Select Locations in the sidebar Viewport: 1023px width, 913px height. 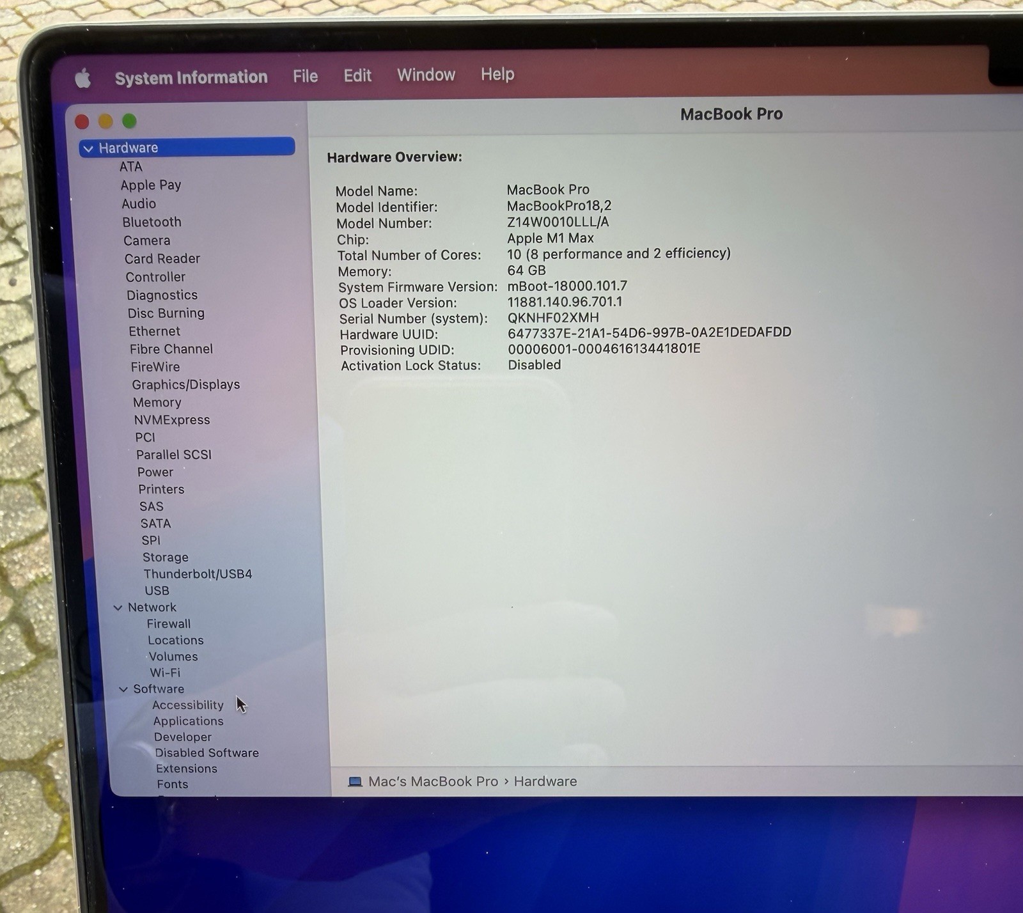[x=176, y=641]
